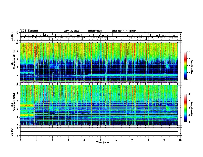Click the 4 minute tick label on time axis
Image resolution: width=203 pixels, height=157 pixels.
[x=84, y=140]
